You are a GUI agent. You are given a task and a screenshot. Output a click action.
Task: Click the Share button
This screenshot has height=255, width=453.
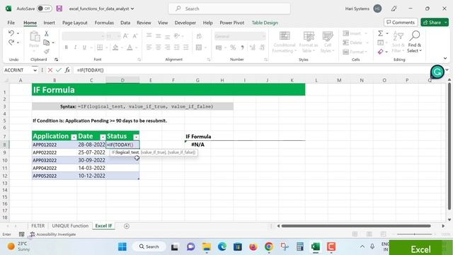(x=435, y=22)
